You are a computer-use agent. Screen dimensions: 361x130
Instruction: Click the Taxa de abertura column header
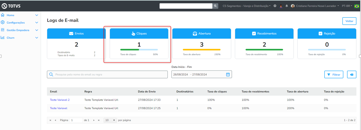(298, 92)
